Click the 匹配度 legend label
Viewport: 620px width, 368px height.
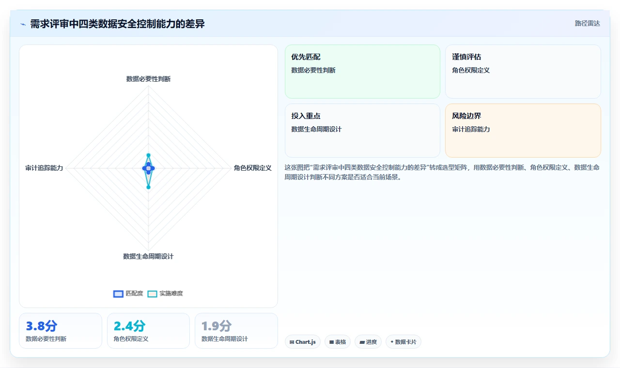(x=134, y=294)
